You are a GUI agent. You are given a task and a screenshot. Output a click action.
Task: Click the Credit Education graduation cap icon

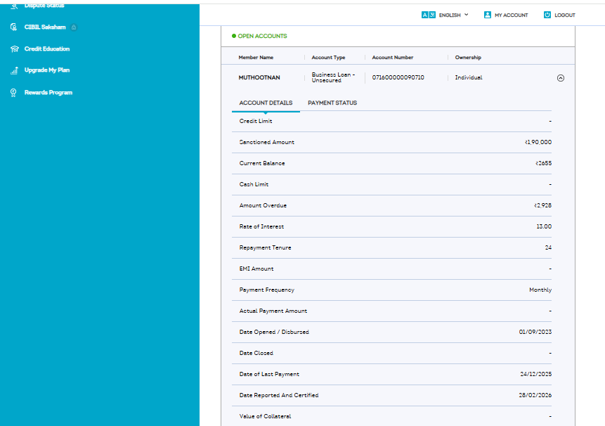[x=14, y=49]
